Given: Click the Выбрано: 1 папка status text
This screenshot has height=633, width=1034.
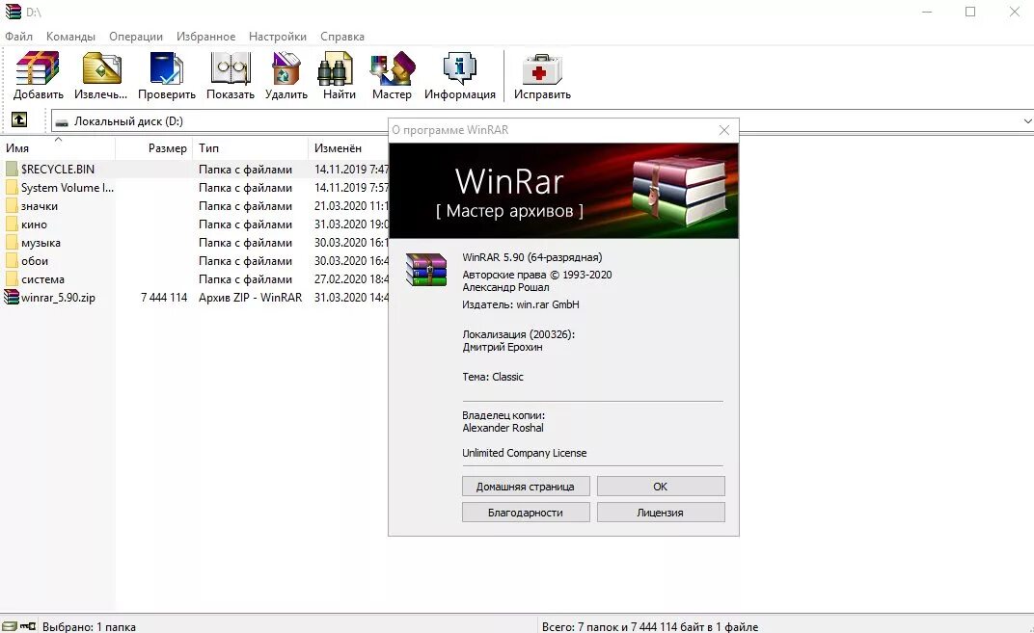Looking at the screenshot, I should point(89,627).
